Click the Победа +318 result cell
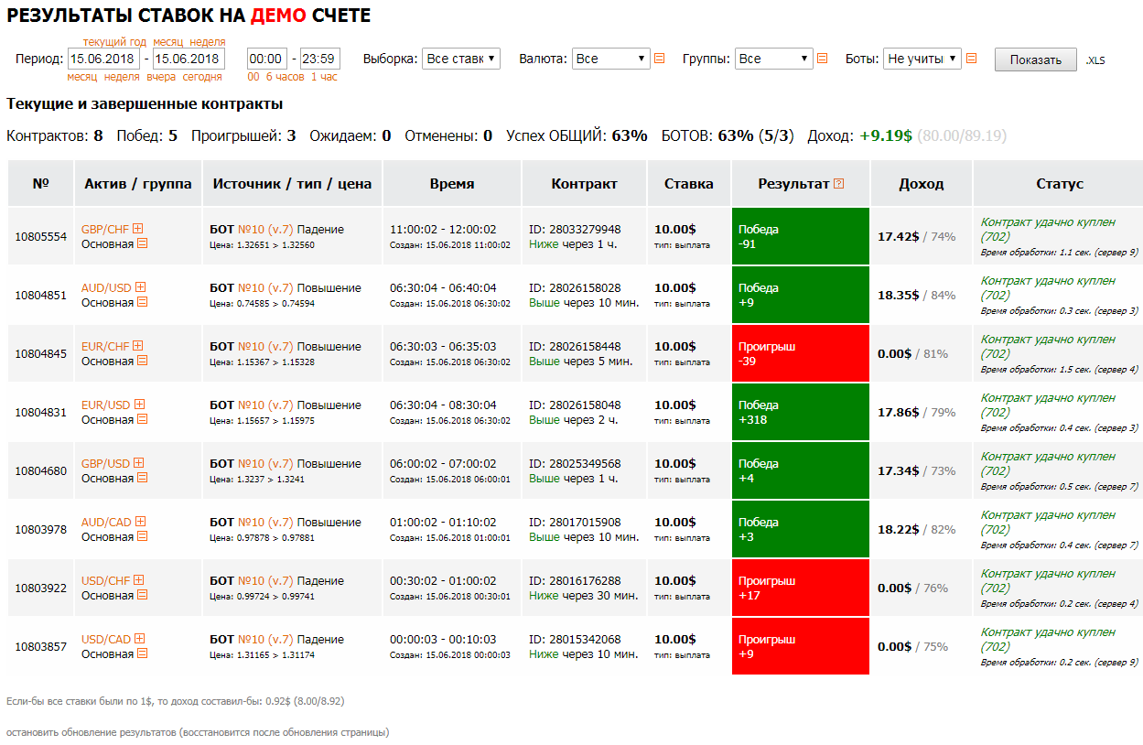Image resolution: width=1143 pixels, height=745 pixels. [801, 412]
